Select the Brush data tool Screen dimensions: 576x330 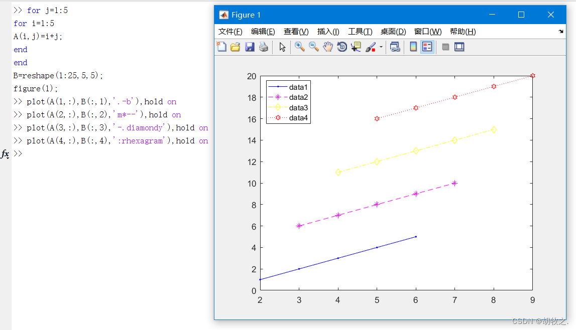pyautogui.click(x=370, y=47)
